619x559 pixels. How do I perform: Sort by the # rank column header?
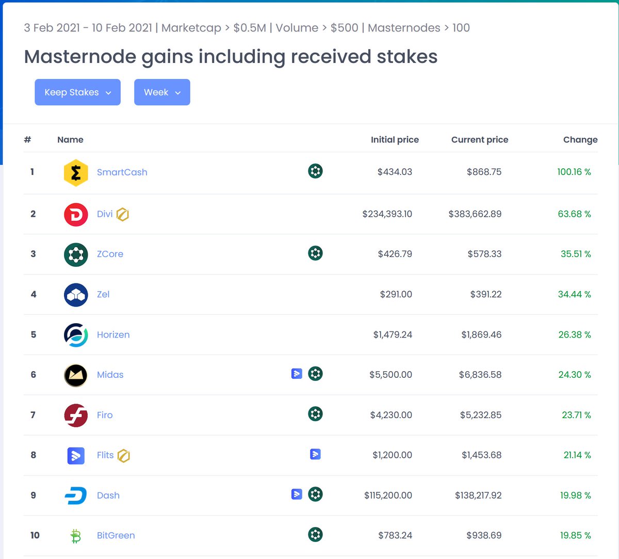tap(28, 140)
